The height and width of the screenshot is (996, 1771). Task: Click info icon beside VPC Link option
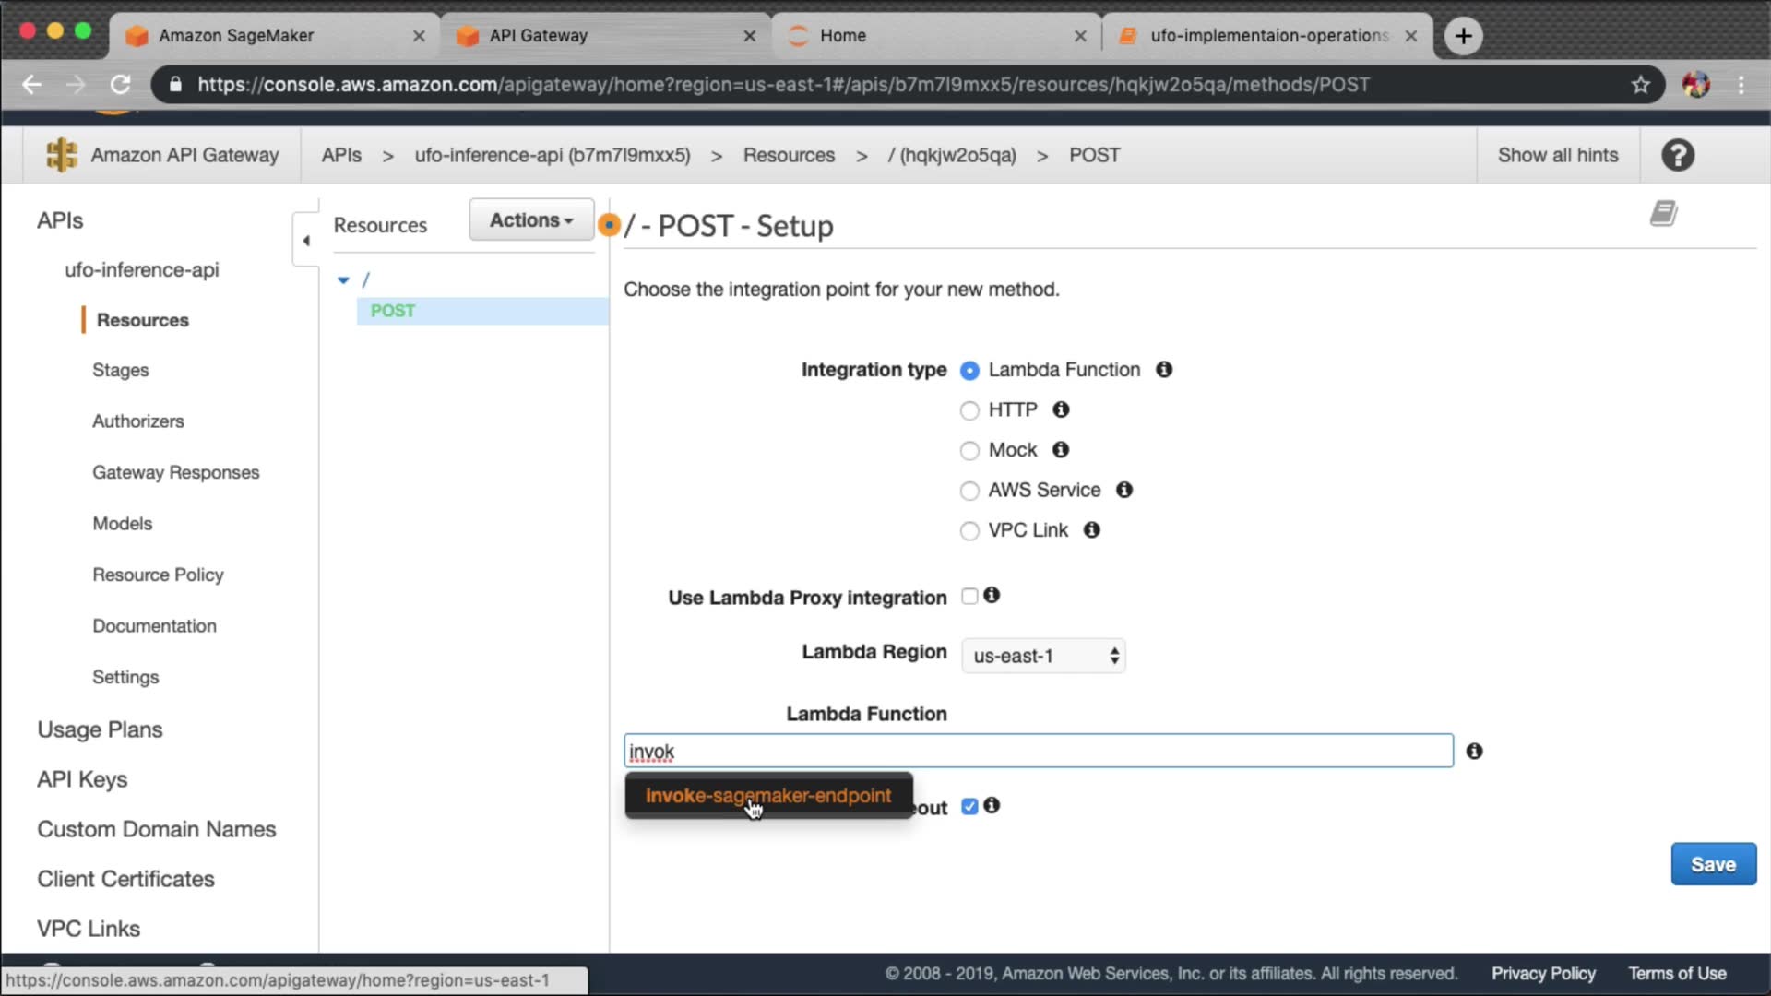click(x=1092, y=530)
